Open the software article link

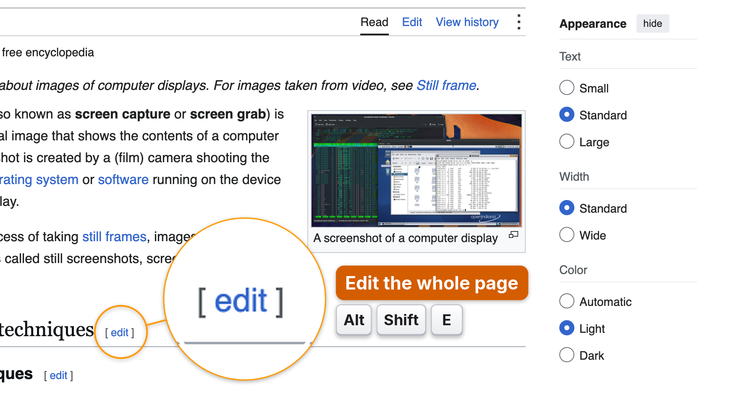tap(123, 179)
